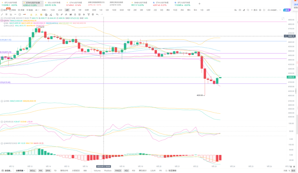This screenshot has height=173, width=298.
Task: Toggle the BOLL indicator on bottom bar
Action: (33, 170)
